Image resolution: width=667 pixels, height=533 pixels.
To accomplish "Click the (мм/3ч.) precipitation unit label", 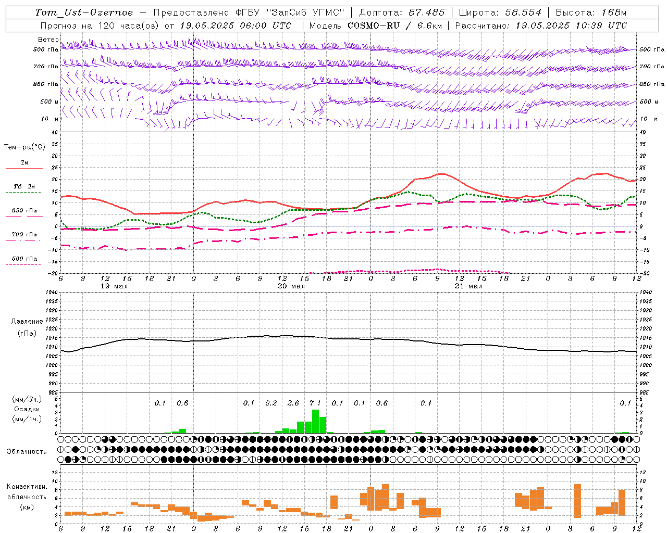I will [27, 399].
